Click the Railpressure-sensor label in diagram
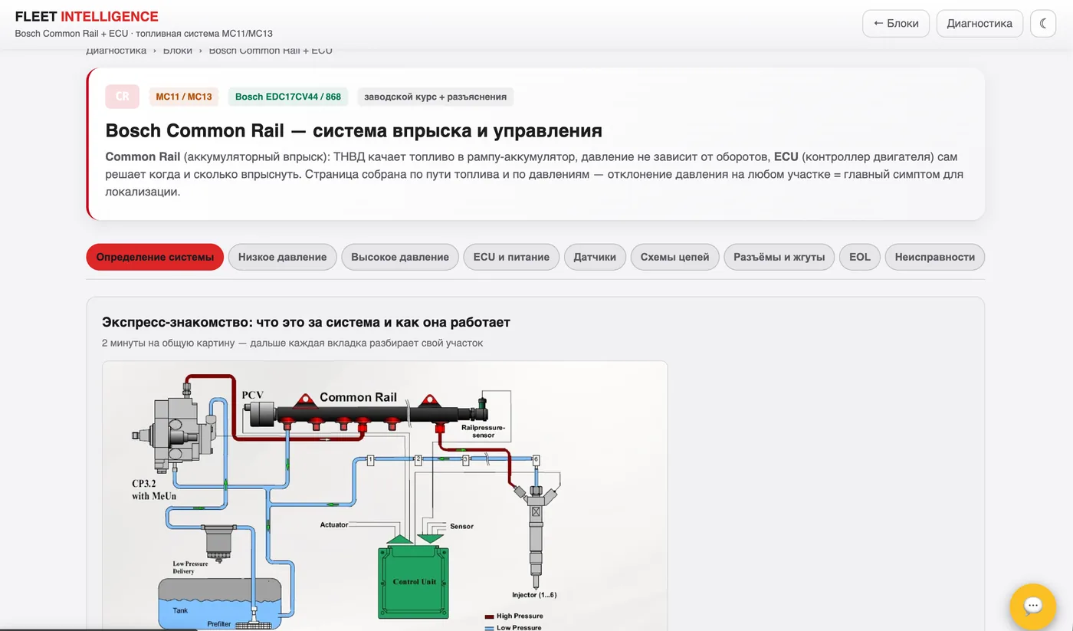This screenshot has height=631, width=1073. click(x=483, y=431)
